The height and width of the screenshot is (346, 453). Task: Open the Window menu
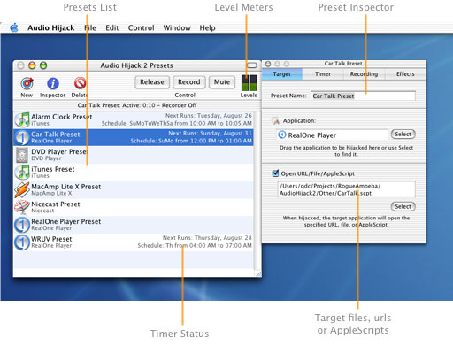coord(177,27)
